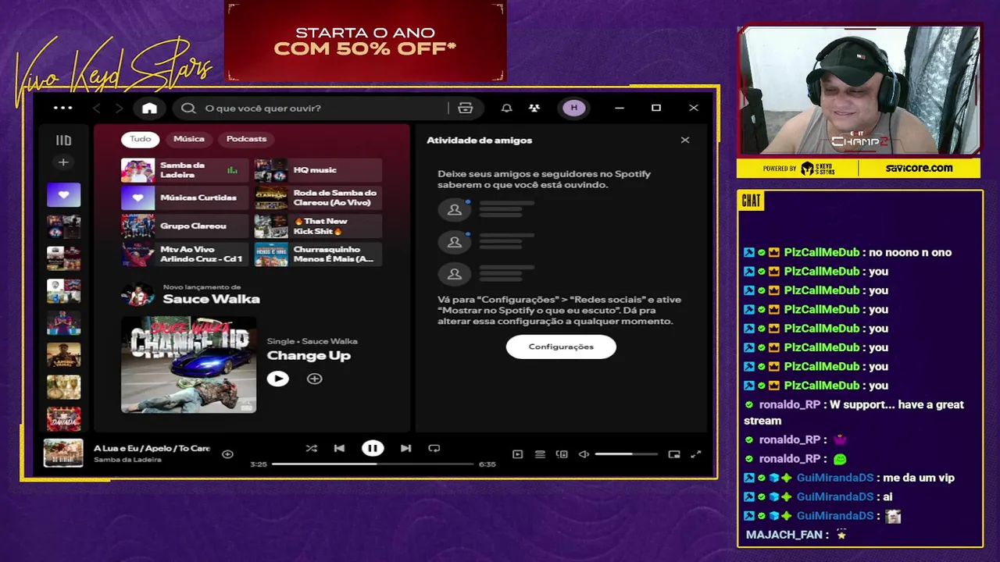The height and width of the screenshot is (562, 1000).
Task: Click ronaldo_RP's 'W support' chat message
Action: point(853,413)
